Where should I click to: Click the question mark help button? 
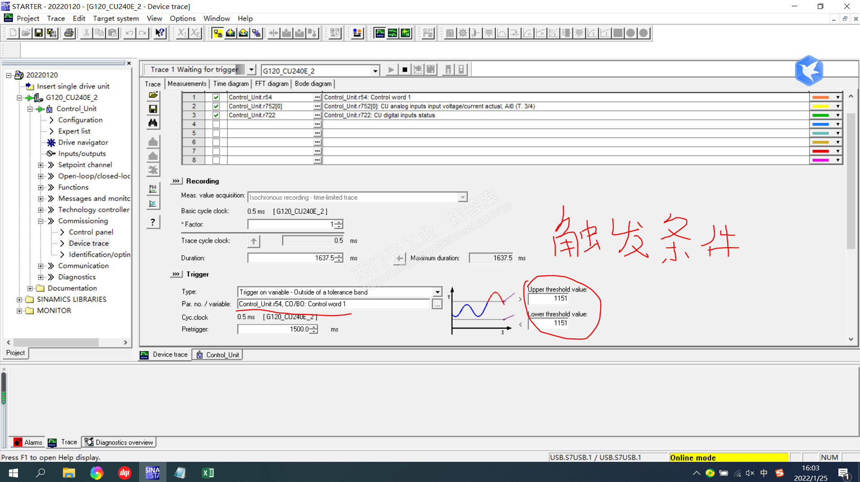tap(153, 222)
